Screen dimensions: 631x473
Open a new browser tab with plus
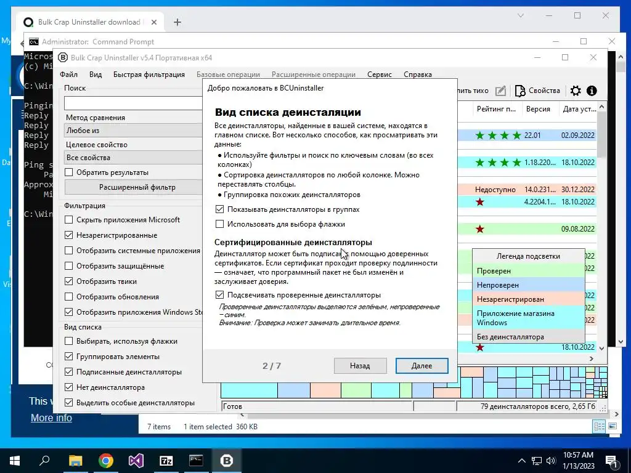click(177, 22)
